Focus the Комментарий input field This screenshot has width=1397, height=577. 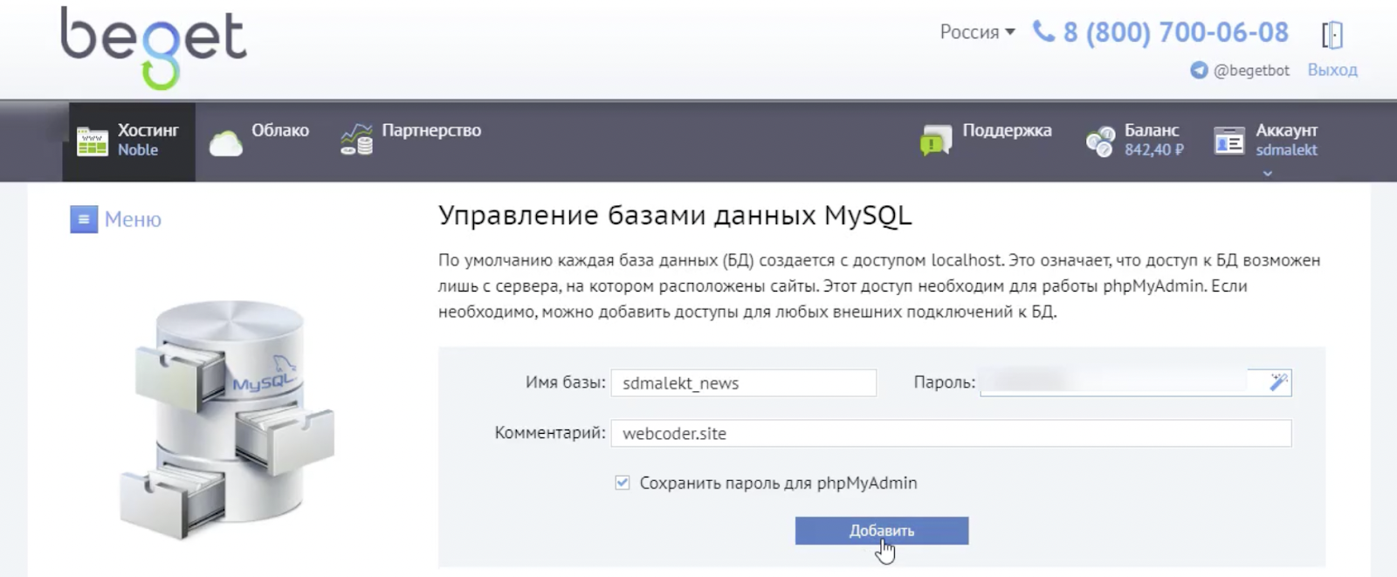click(951, 433)
